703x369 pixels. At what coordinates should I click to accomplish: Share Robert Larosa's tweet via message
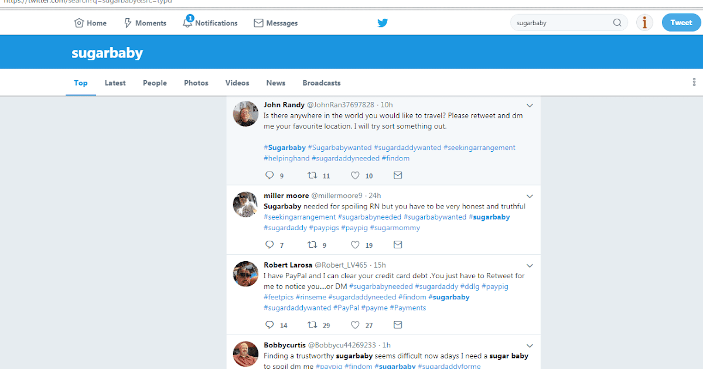click(398, 324)
